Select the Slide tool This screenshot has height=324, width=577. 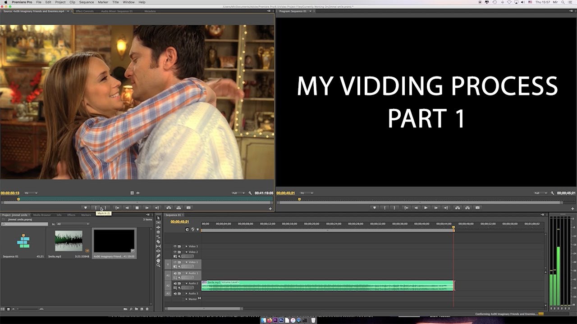click(x=158, y=251)
